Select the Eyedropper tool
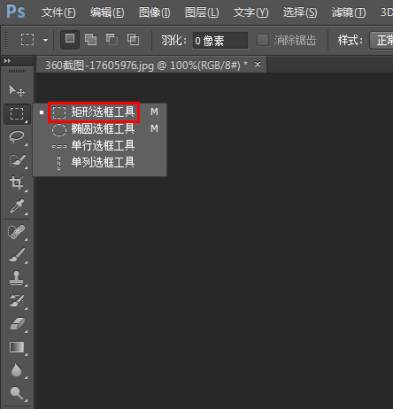 (17, 206)
